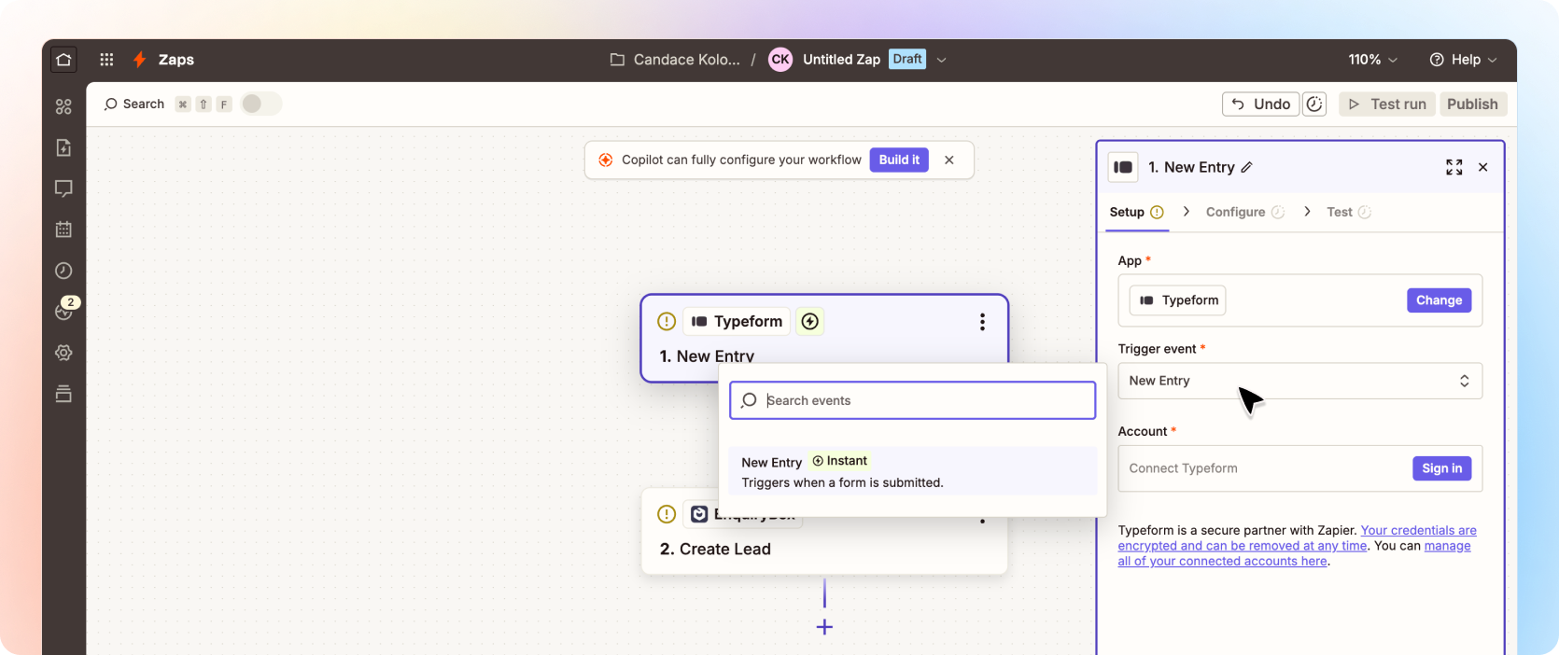Click the Typeform icon in panel header
Screen dimensions: 1559x655
pos(1123,167)
